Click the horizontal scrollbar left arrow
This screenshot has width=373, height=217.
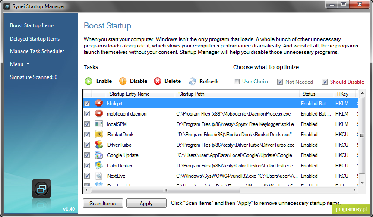(86, 190)
